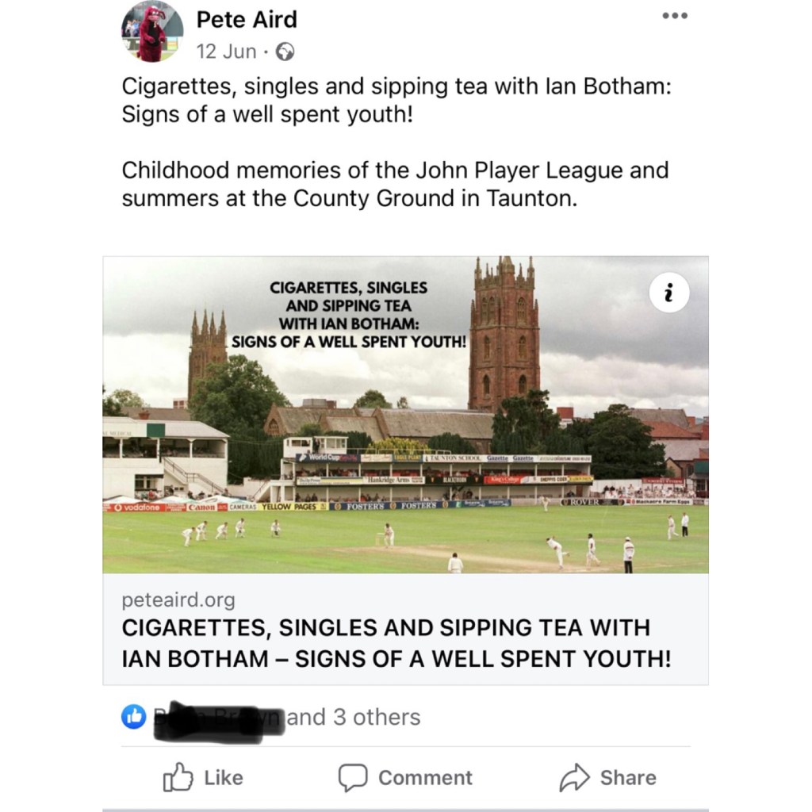The width and height of the screenshot is (812, 812).
Task: Visit the peteaird.org domain link
Action: 178,600
